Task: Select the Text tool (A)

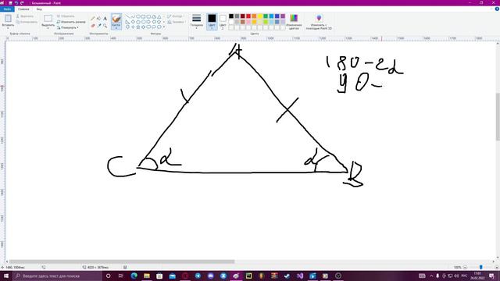Action: [105, 19]
